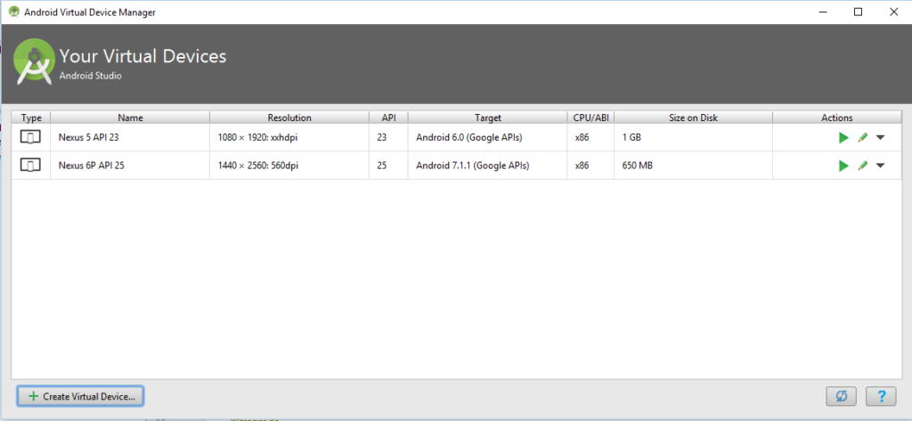Click Create Virtual Device button
Image resolution: width=912 pixels, height=421 pixels.
(x=81, y=396)
